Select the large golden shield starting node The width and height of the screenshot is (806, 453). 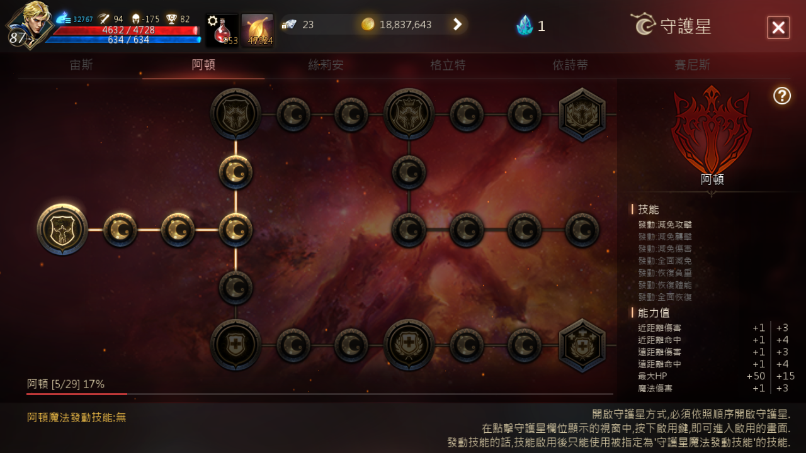click(62, 230)
